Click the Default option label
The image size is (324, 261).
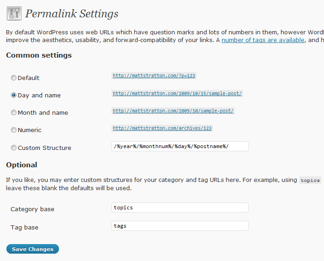click(x=28, y=78)
